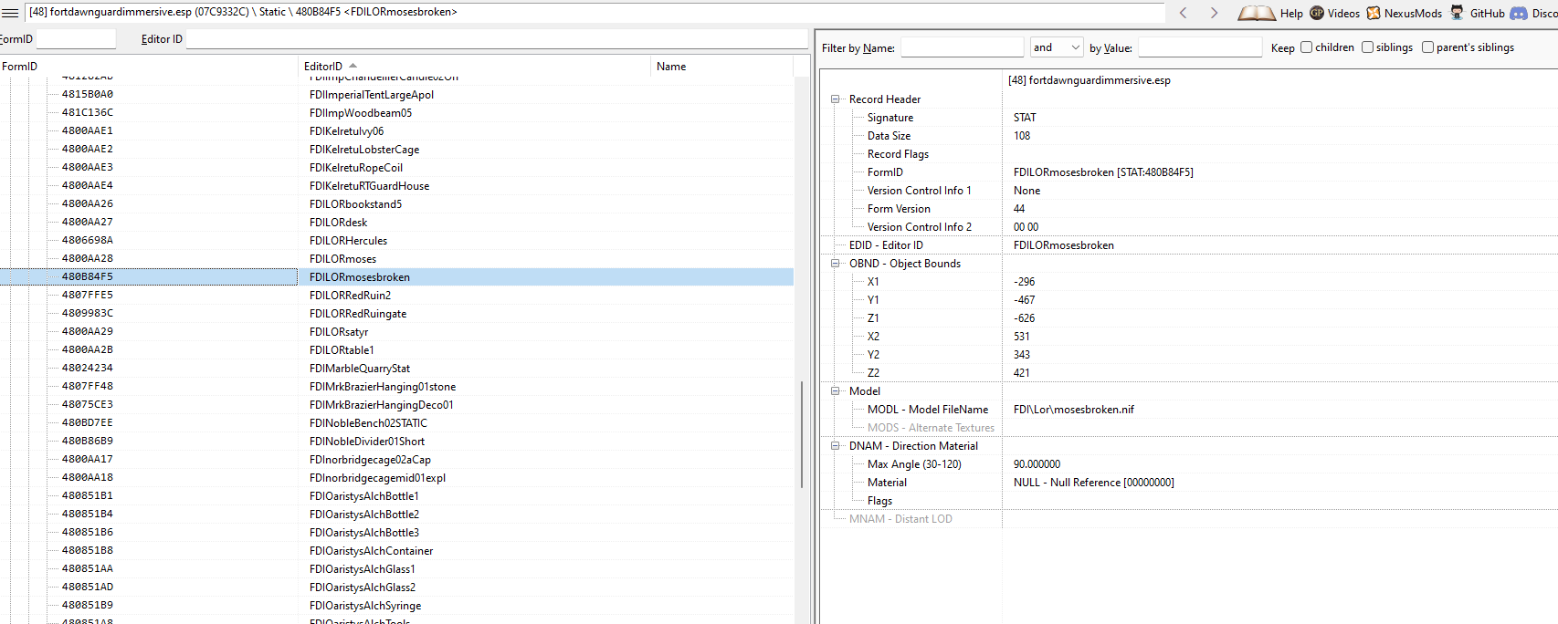This screenshot has width=1558, height=624.
Task: Select FDIOaristysAlchSyringe record row
Action: (x=396, y=606)
